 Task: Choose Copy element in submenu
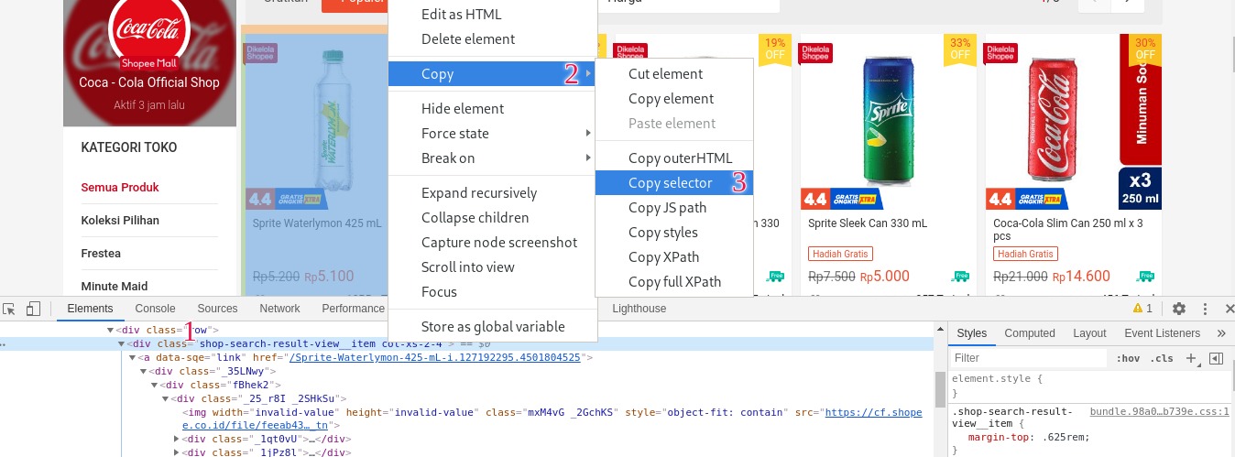pos(674,98)
